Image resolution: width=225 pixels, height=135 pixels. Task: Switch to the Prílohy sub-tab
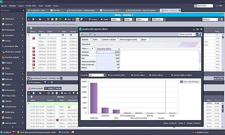point(49,88)
